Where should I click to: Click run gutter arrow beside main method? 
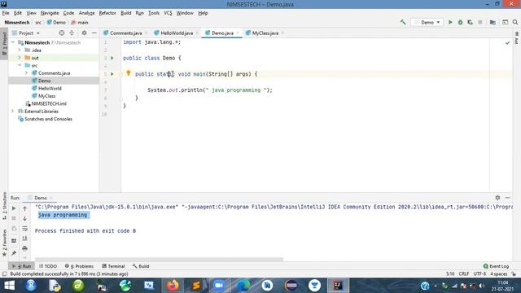(112, 74)
